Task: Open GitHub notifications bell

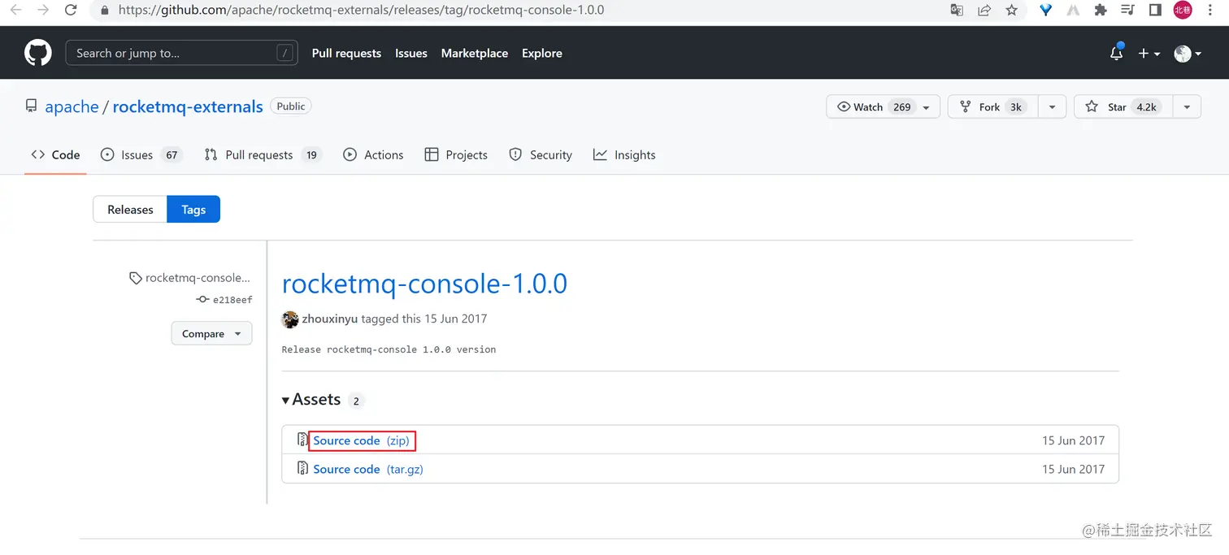Action: 1116,53
